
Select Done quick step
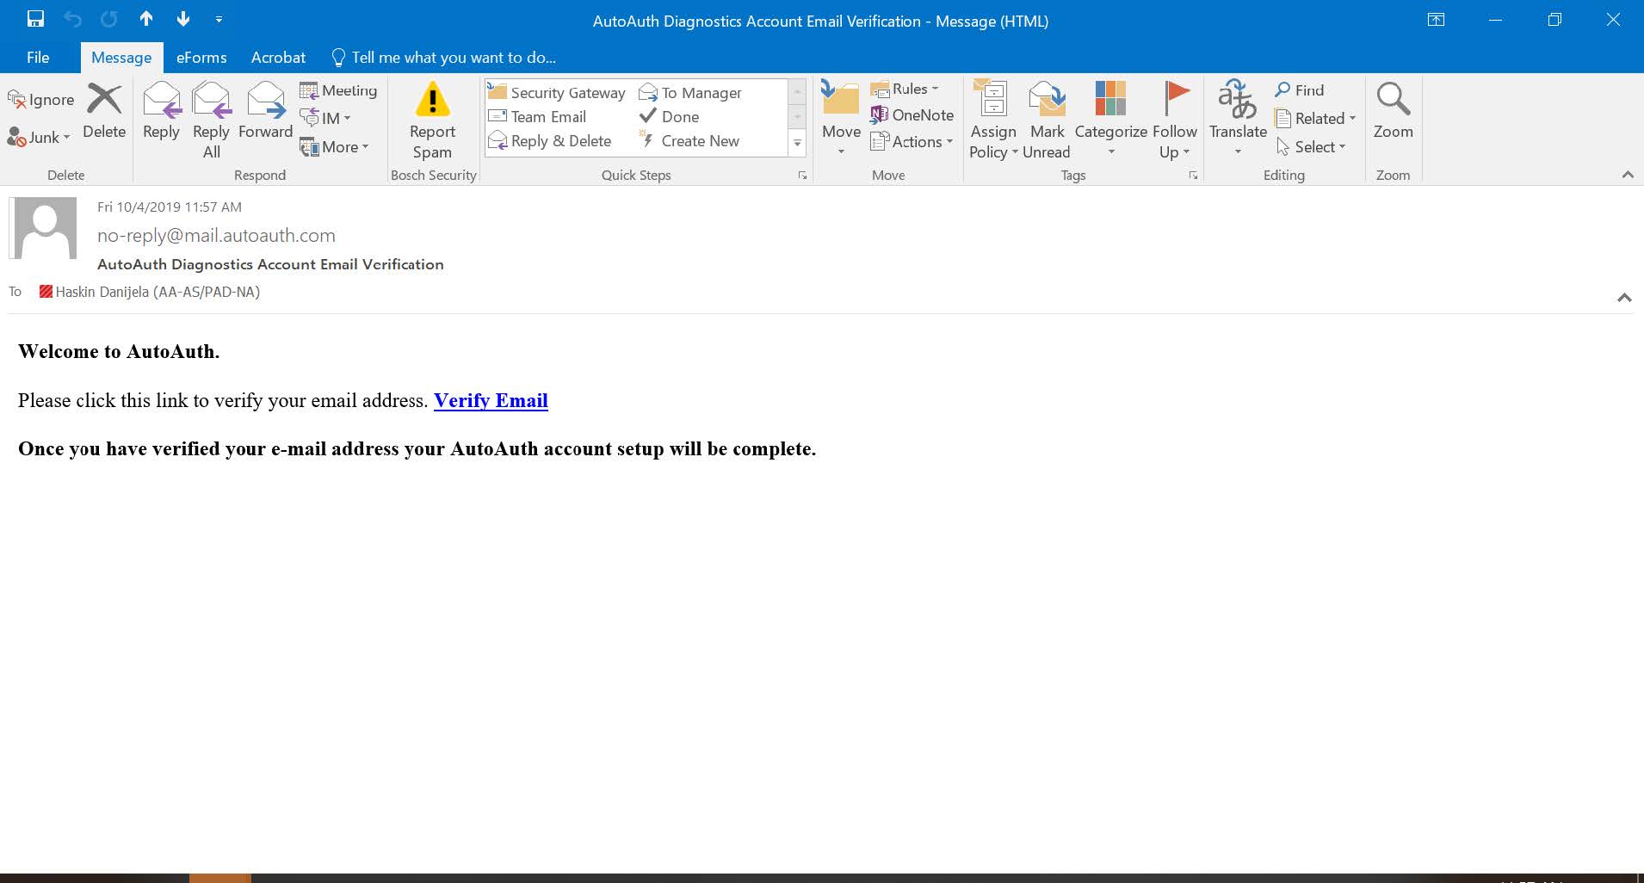(669, 116)
